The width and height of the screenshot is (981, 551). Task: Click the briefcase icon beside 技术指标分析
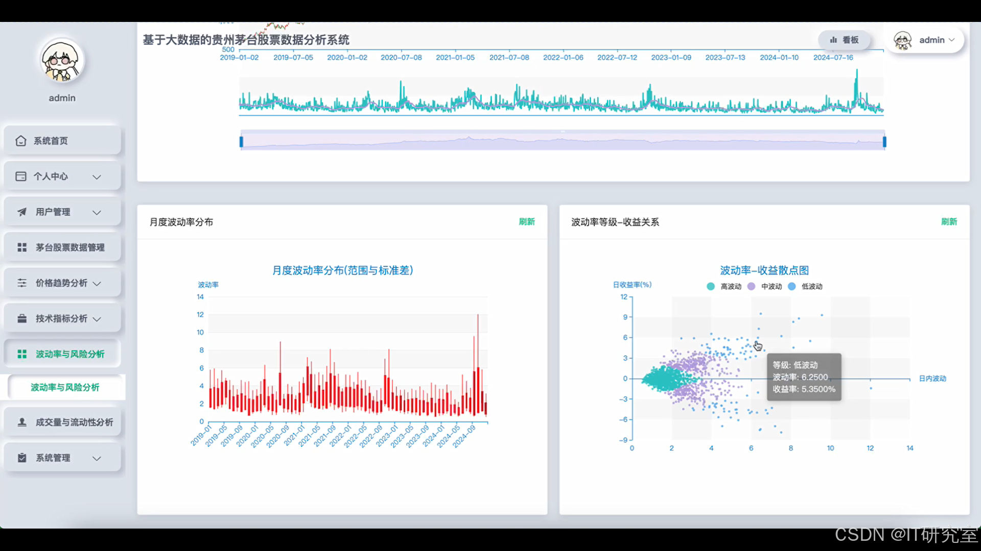(22, 318)
